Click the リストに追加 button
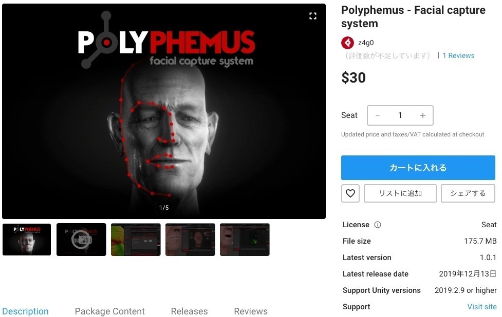 tap(400, 193)
